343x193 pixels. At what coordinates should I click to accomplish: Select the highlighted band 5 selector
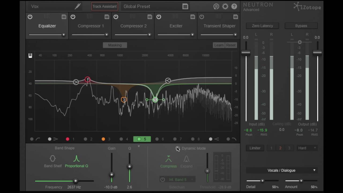(142, 139)
